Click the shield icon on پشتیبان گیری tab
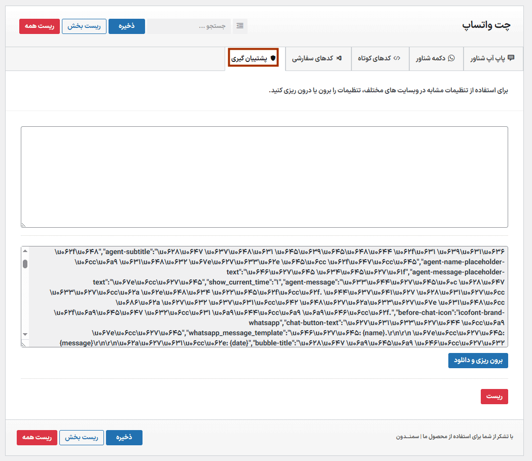Image resolution: width=532 pixels, height=461 pixels. 273,58
